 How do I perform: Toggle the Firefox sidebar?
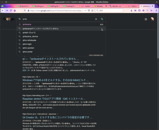point(139,10)
